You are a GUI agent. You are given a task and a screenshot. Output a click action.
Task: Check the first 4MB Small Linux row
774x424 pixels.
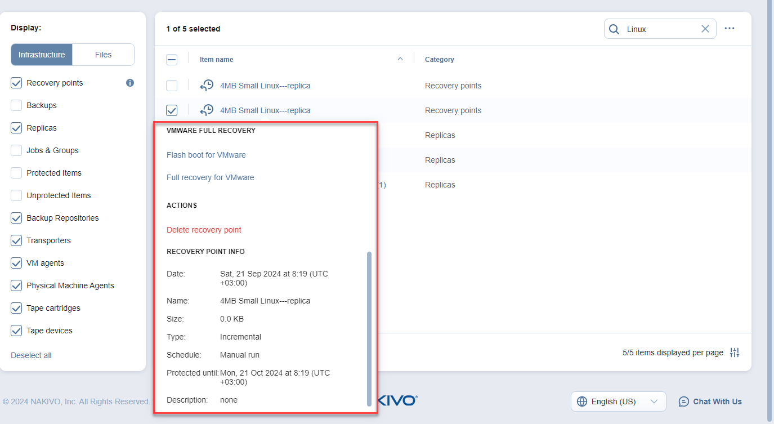pos(172,86)
